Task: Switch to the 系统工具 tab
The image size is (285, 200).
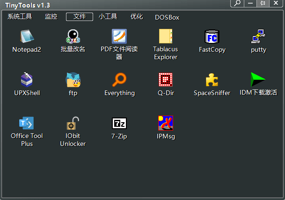Action: 20,17
